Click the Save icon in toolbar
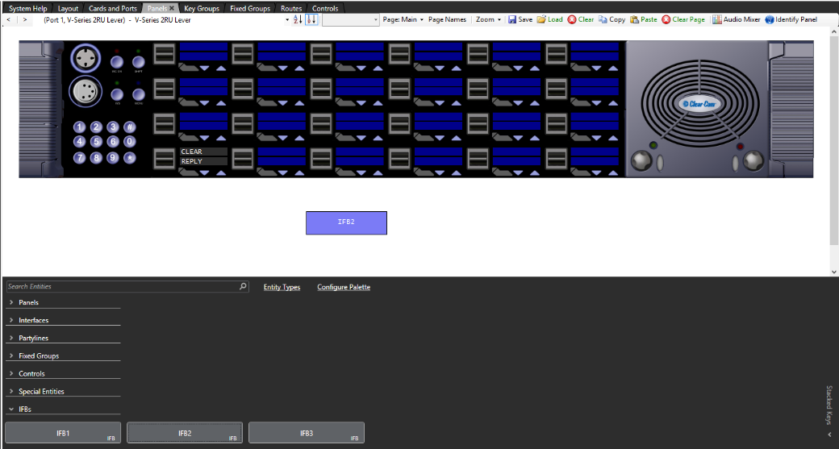This screenshot has width=839, height=449. 512,19
